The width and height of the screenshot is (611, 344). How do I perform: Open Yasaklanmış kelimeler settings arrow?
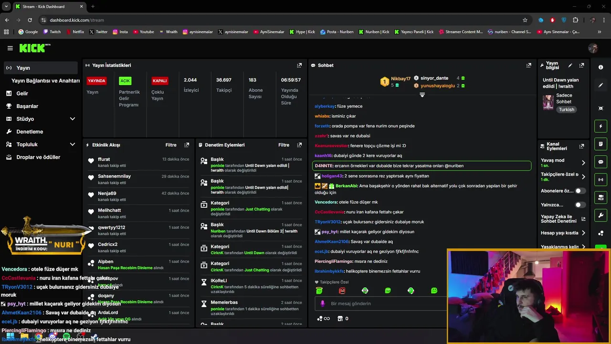pos(583,247)
